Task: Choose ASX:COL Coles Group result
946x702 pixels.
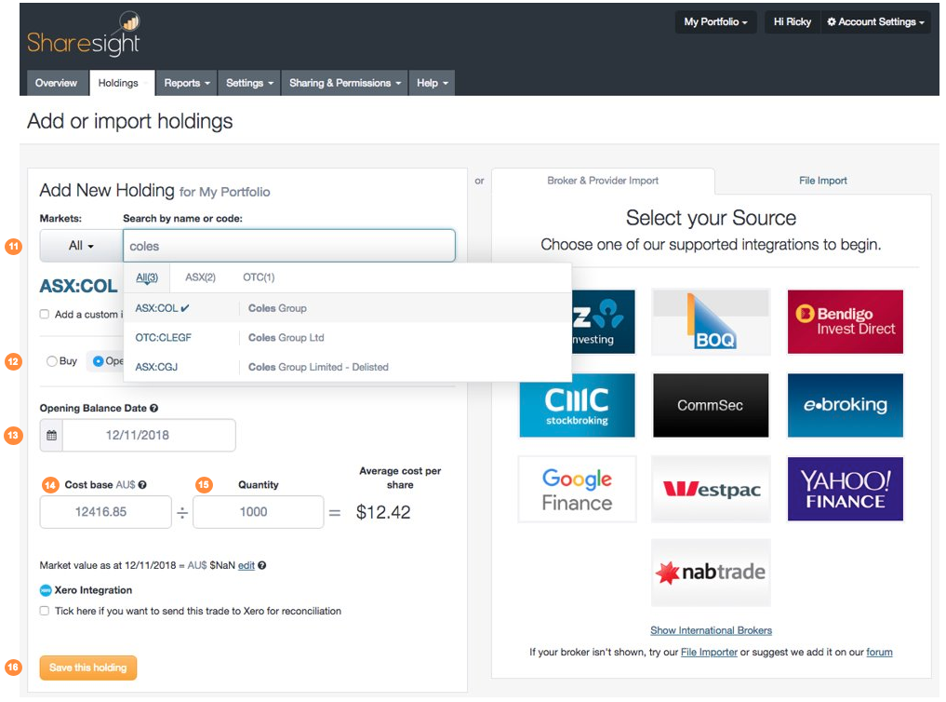Action: (348, 308)
